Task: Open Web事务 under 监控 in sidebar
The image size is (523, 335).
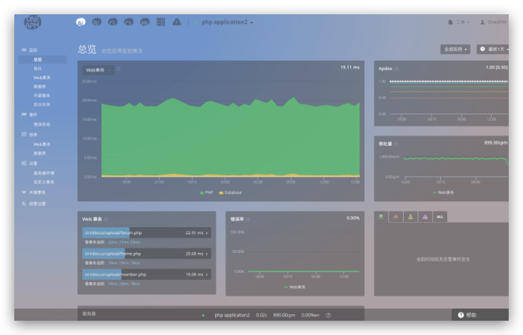Action: 42,78
